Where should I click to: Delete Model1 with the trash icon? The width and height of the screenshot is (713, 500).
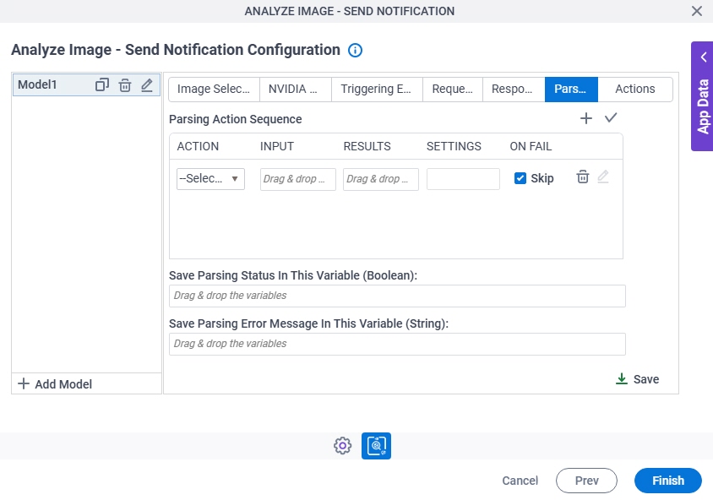coord(125,85)
